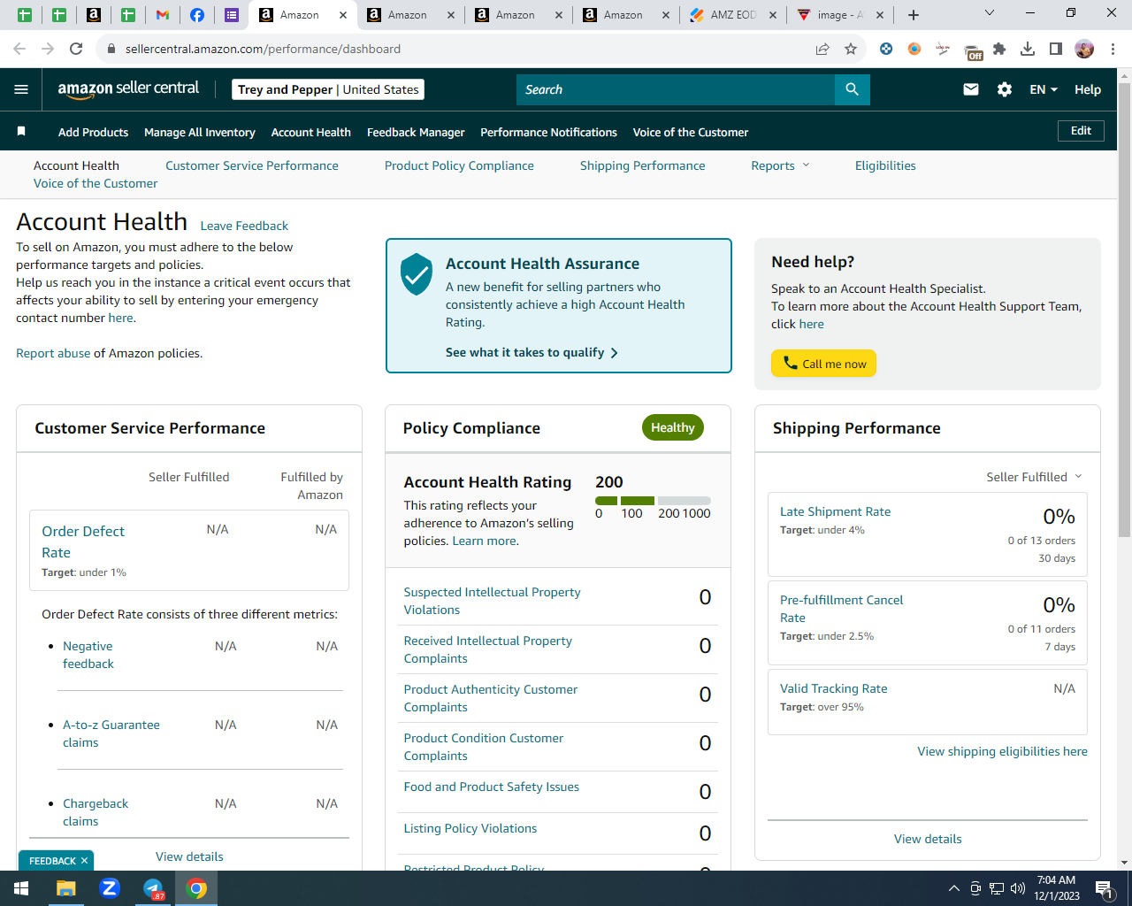Click the Account Health Rating progress bar
The width and height of the screenshot is (1132, 906).
pyautogui.click(x=654, y=501)
